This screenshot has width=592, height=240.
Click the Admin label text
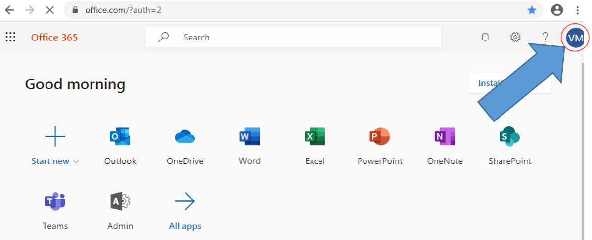pos(120,226)
